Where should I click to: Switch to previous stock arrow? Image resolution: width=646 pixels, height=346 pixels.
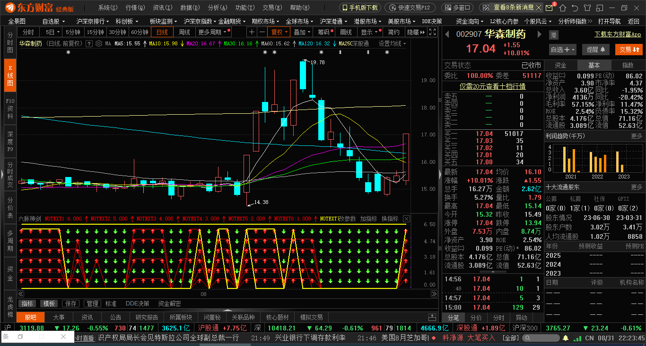[447, 34]
